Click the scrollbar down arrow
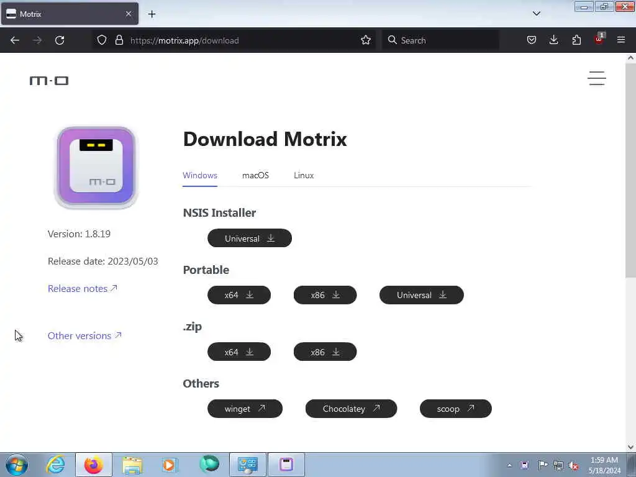 (x=630, y=447)
